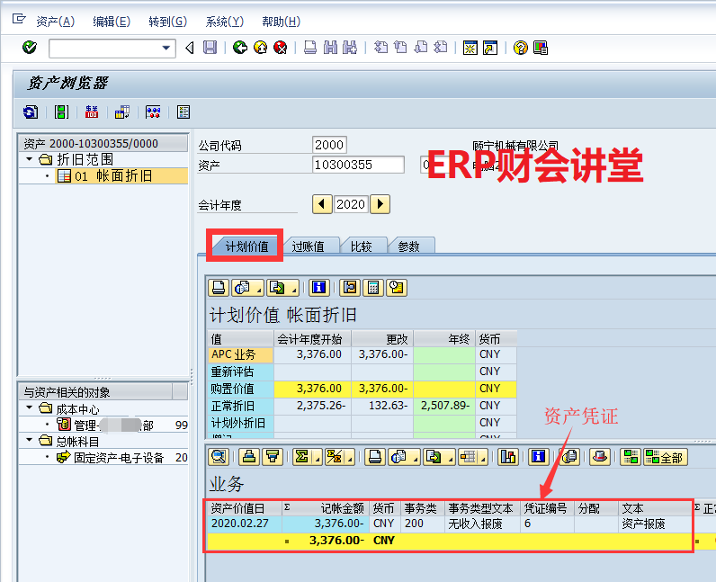Click the green Back arrow icon

[x=239, y=48]
